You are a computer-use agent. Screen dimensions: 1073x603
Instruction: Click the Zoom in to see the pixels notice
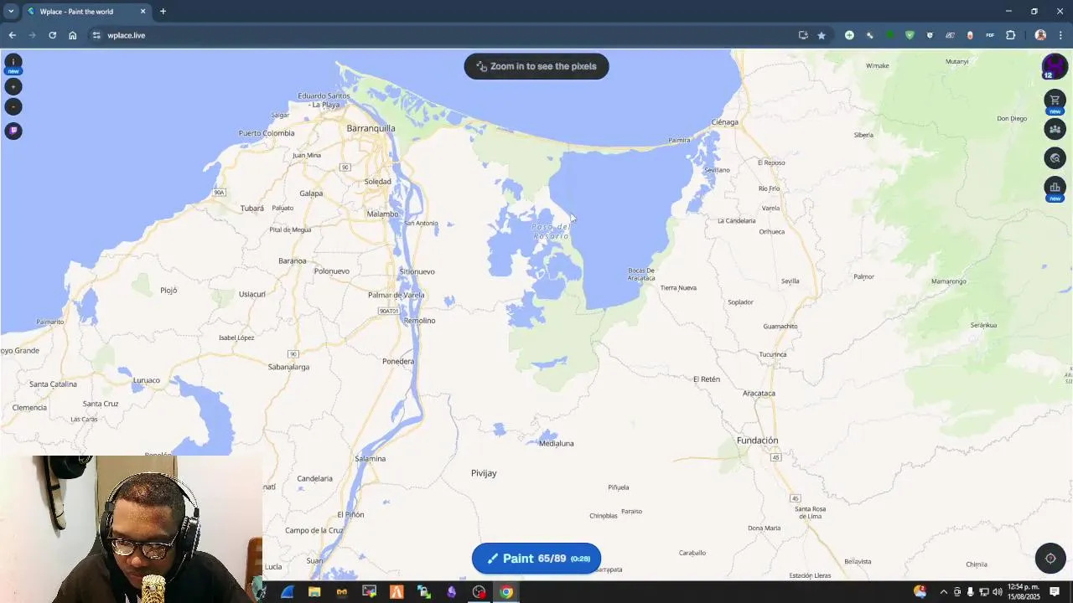[536, 66]
